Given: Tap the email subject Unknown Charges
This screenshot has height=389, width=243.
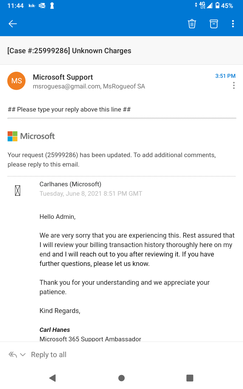Looking at the screenshot, I should point(69,50).
